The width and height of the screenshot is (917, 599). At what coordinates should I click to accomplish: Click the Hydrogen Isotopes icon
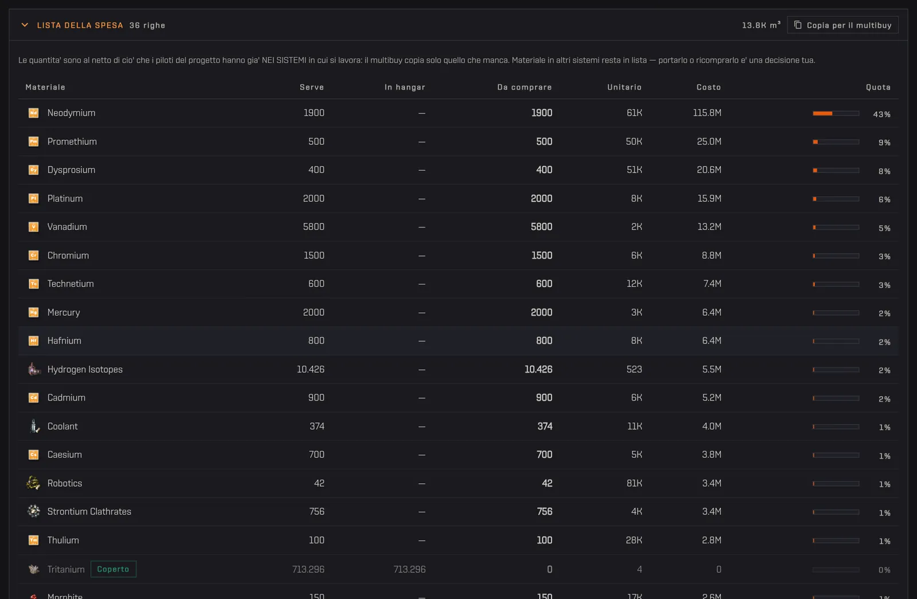34,369
